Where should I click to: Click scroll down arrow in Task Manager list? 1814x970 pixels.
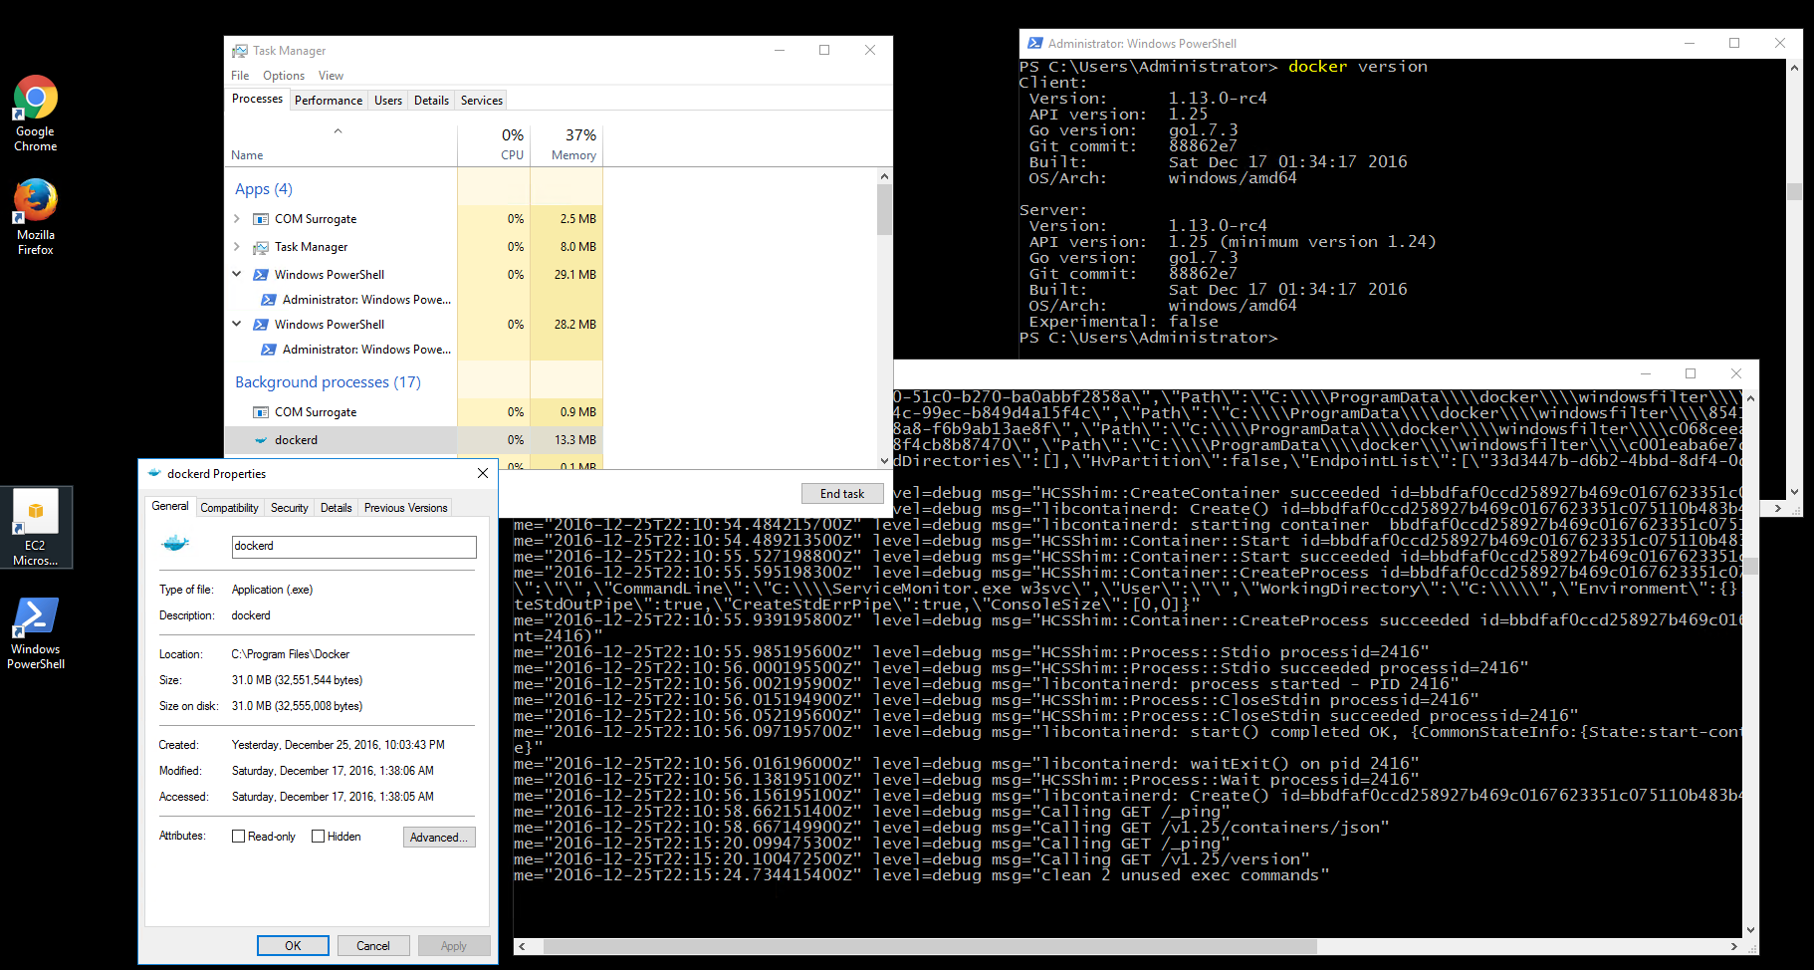(x=884, y=461)
